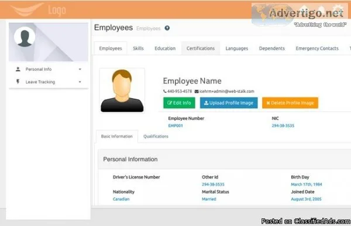Viewport: 351px width, 226px height.
Task: Switch to the Certifications tab
Action: coord(201,48)
